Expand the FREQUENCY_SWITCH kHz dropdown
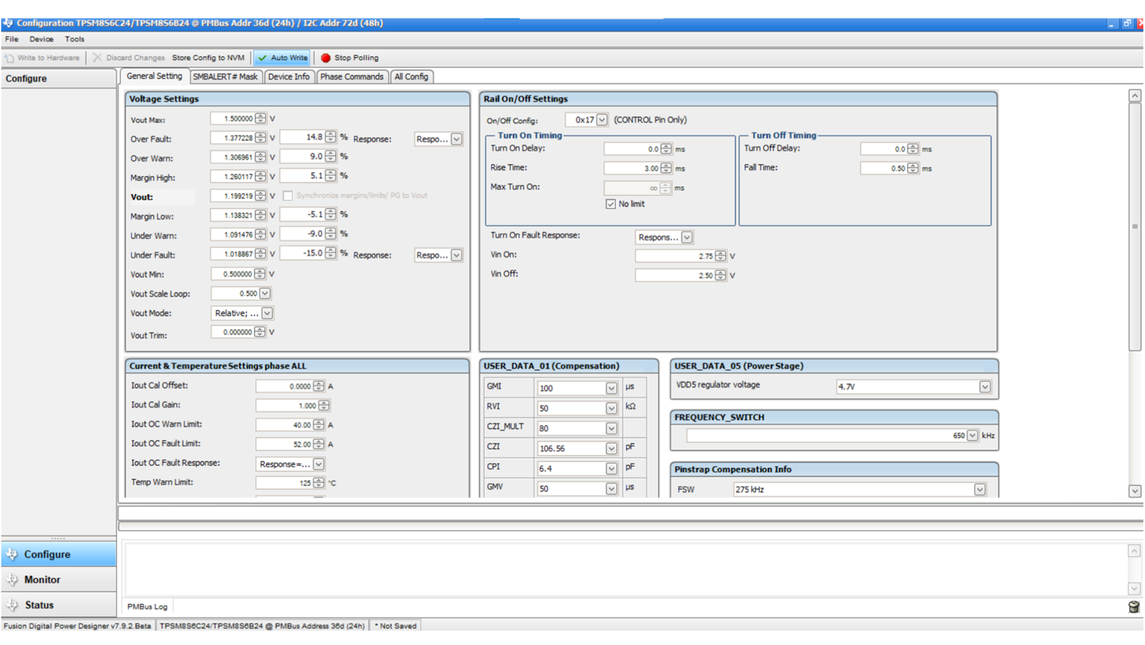This screenshot has width=1145, height=645. coord(972,436)
